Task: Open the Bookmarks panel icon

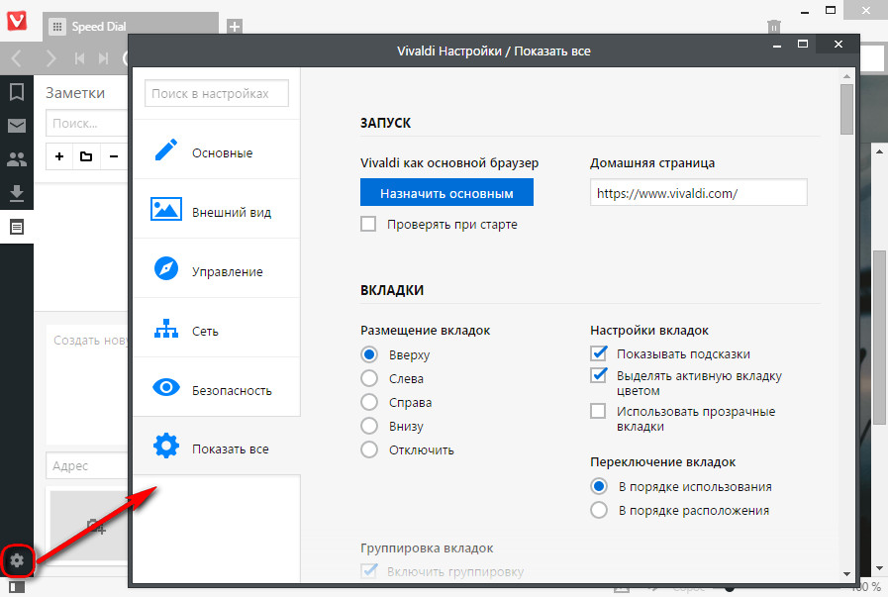Action: point(17,92)
